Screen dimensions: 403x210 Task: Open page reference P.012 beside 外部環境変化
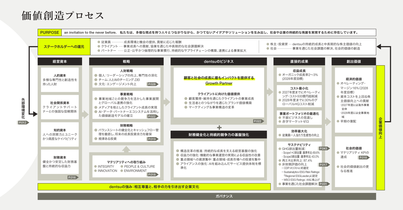23,123
